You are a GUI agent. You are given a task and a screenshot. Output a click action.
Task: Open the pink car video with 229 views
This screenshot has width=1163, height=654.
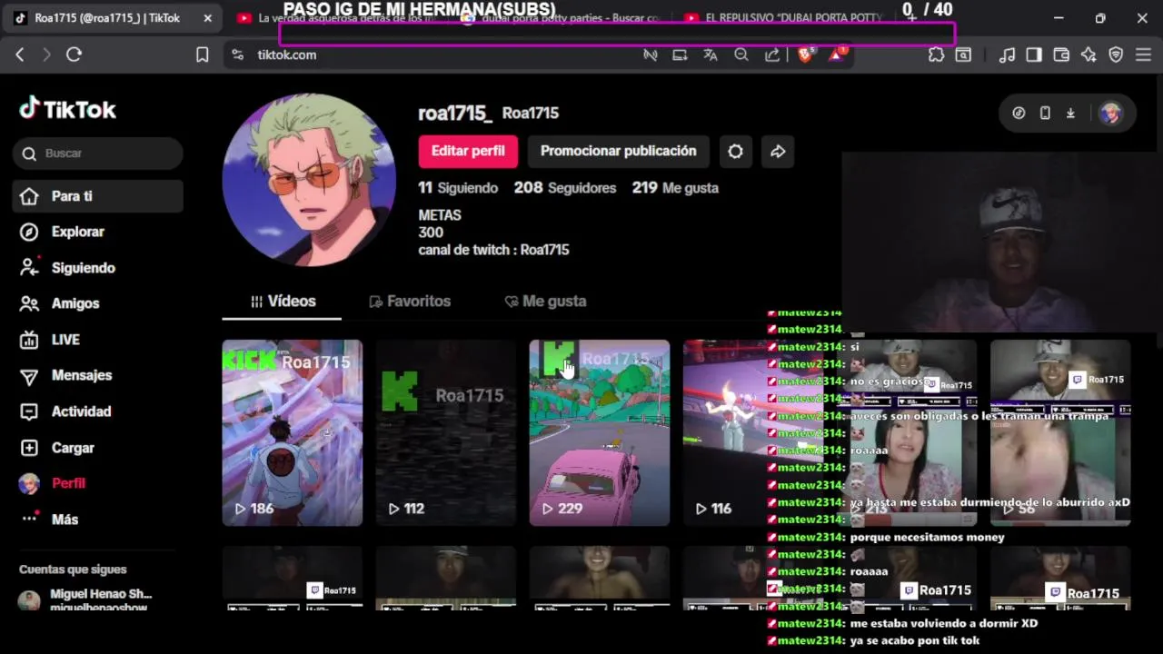click(600, 432)
